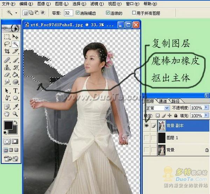Toggle the anti-aliased (消除锯齿) checkbox

pyautogui.click(x=78, y=13)
